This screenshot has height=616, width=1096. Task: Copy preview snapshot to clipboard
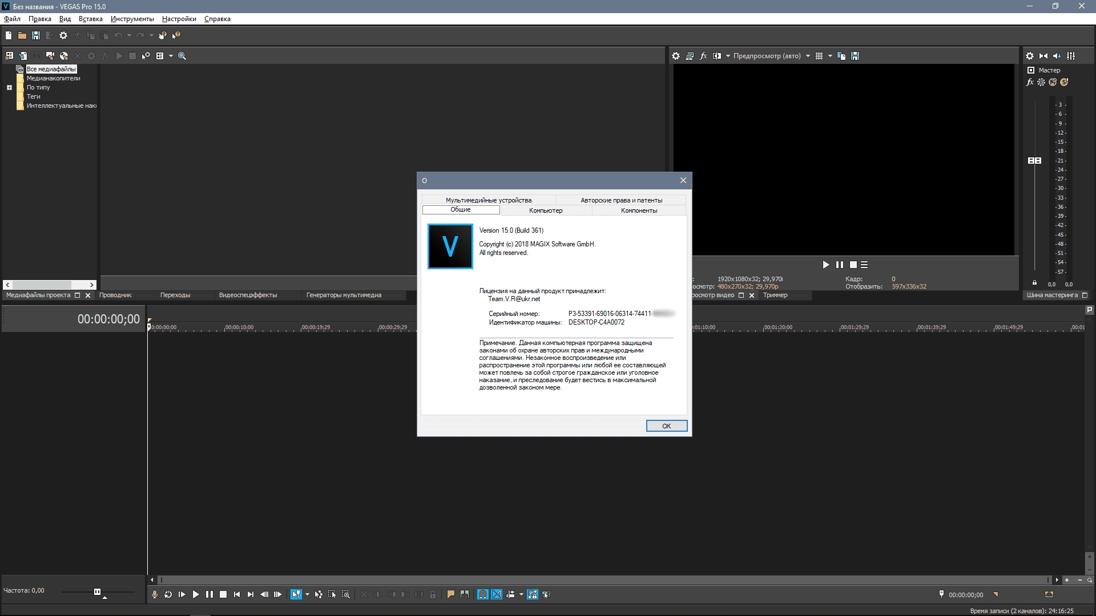841,56
